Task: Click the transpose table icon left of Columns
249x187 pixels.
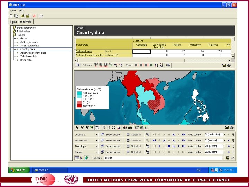Action: [x=77, y=65]
